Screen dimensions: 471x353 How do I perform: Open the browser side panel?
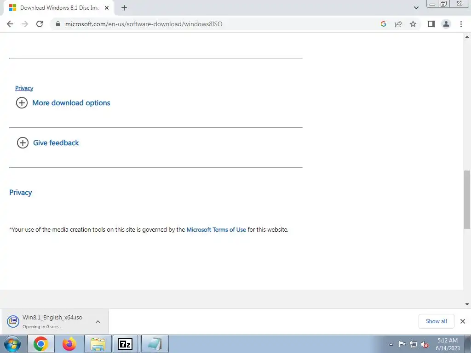coord(431,24)
